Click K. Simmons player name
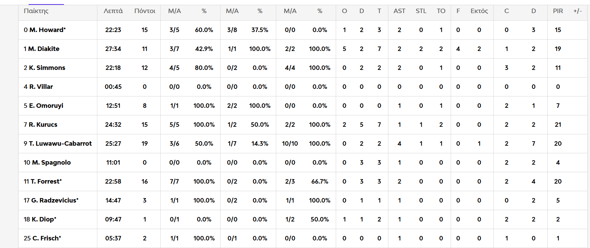Image resolution: width=590 pixels, height=248 pixels. pos(47,68)
